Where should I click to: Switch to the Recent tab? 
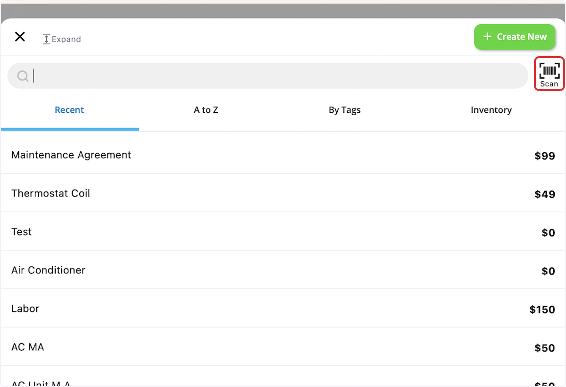click(x=69, y=110)
